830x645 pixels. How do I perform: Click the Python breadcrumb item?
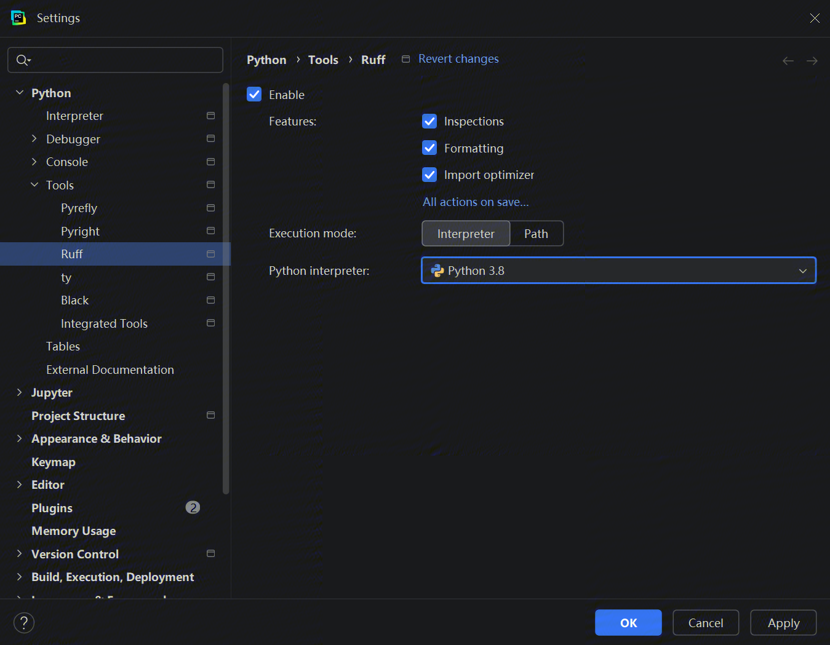point(266,60)
